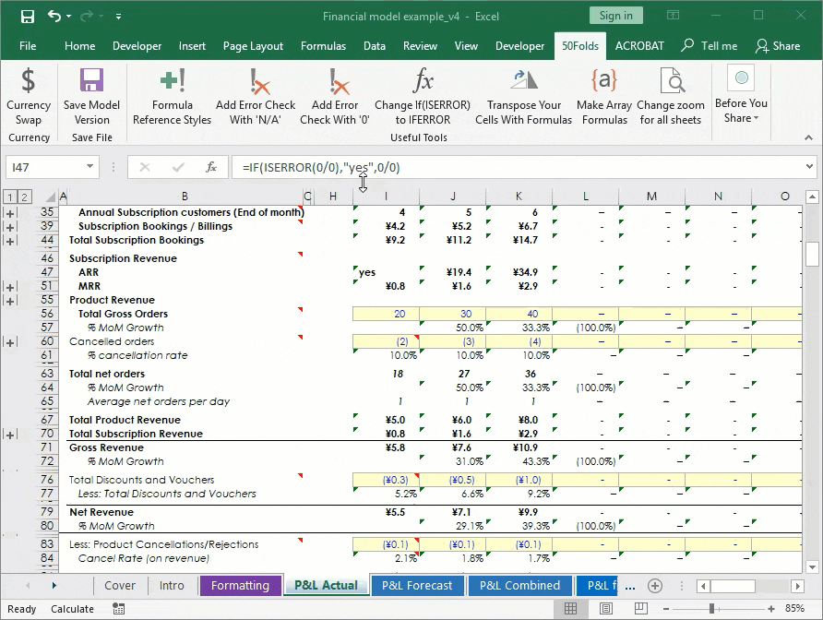Click the Undo arrow icon
This screenshot has height=620, width=823.
[54, 16]
